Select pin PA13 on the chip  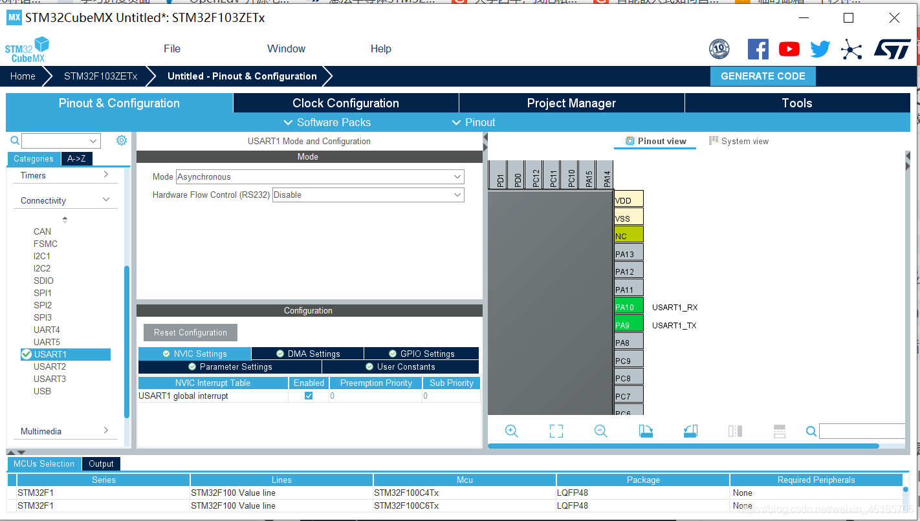[629, 253]
